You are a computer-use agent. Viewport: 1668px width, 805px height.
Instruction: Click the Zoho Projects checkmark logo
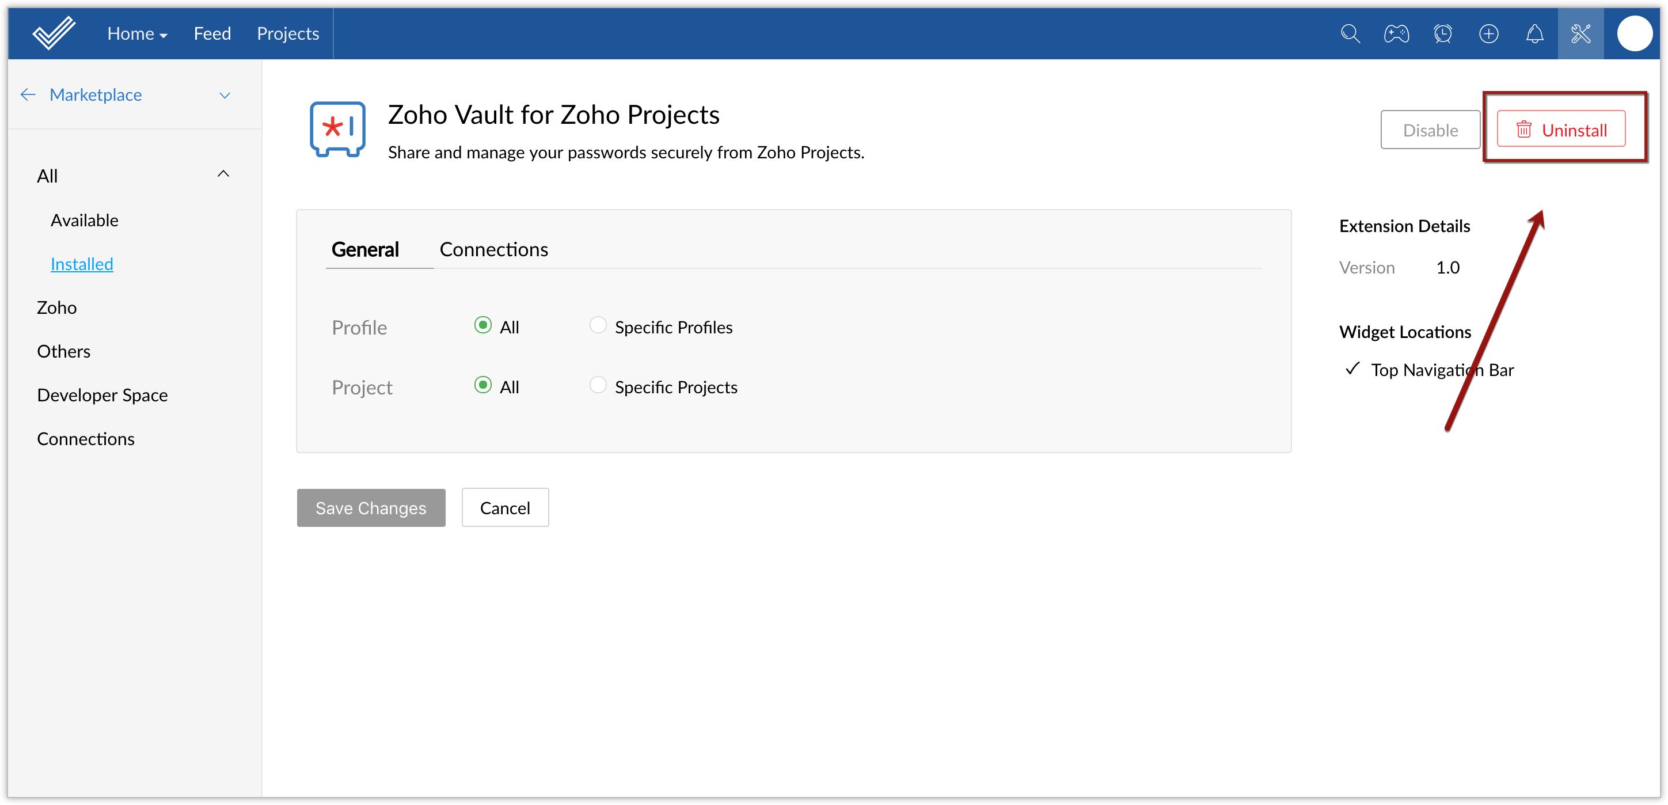(x=54, y=33)
